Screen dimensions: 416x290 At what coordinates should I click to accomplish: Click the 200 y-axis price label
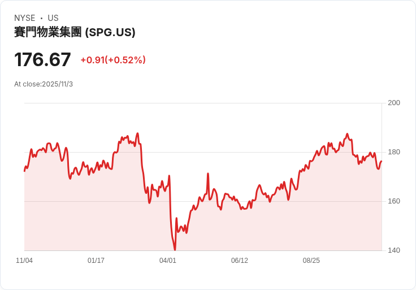pyautogui.click(x=394, y=103)
